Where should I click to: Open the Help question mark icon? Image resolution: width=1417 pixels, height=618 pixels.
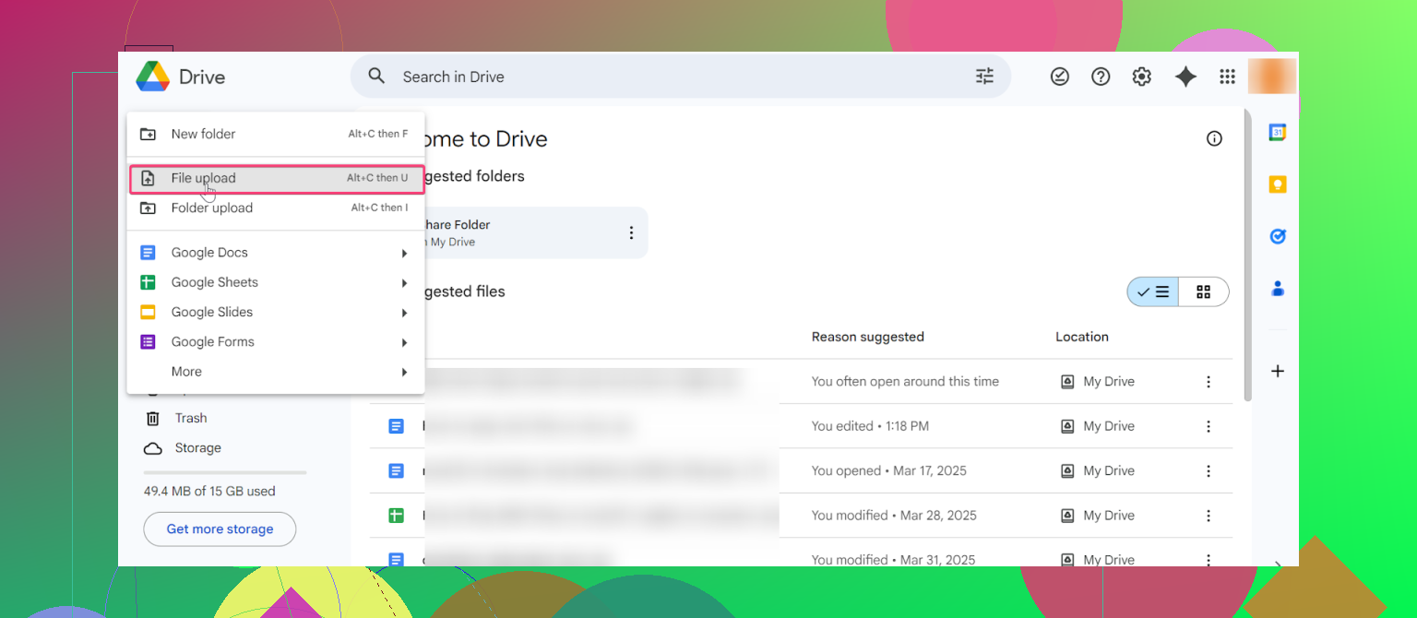(1101, 77)
